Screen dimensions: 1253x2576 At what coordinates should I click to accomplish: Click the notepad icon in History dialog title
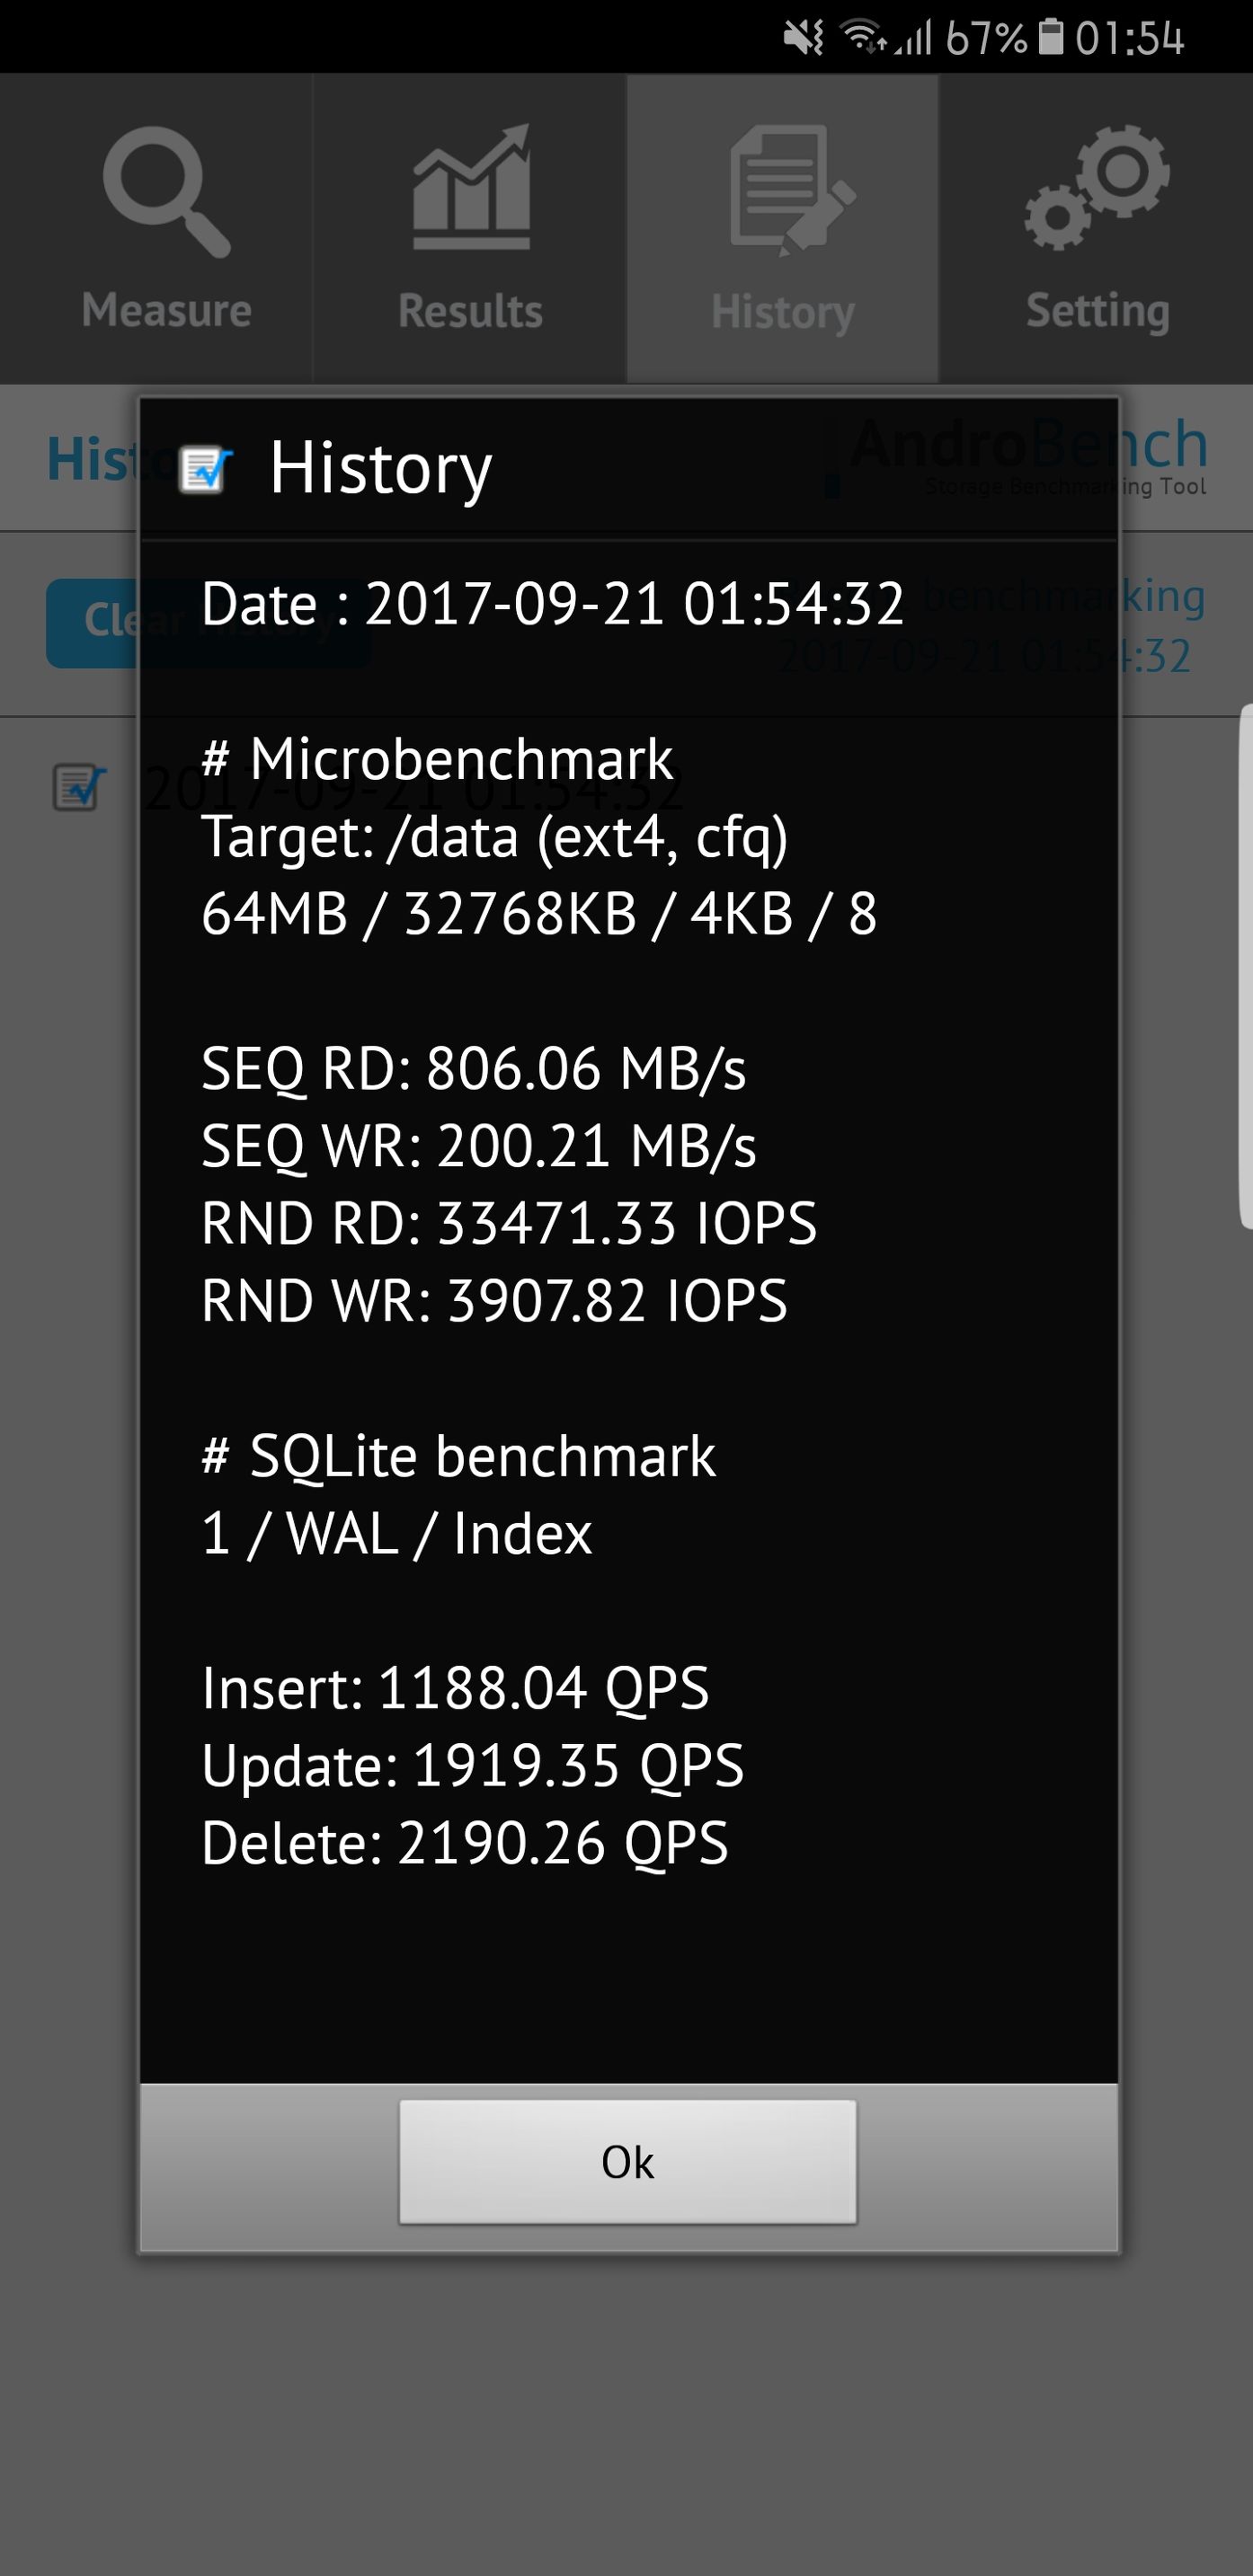tap(205, 469)
